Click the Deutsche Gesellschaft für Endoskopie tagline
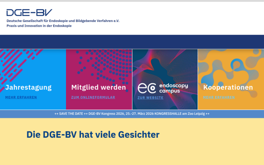This screenshot has width=264, height=165. (x=63, y=21)
